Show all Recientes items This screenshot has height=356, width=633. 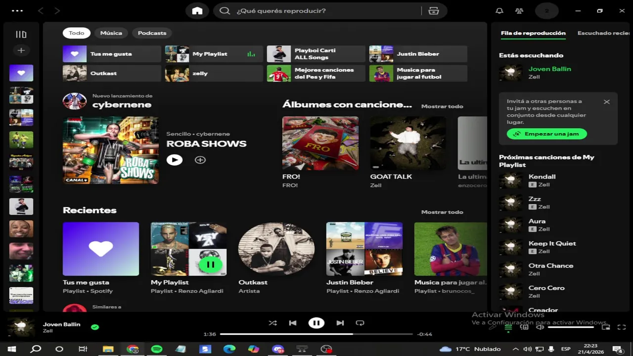click(442, 212)
